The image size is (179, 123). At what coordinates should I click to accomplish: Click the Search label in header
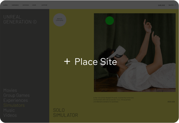click(x=171, y=5)
